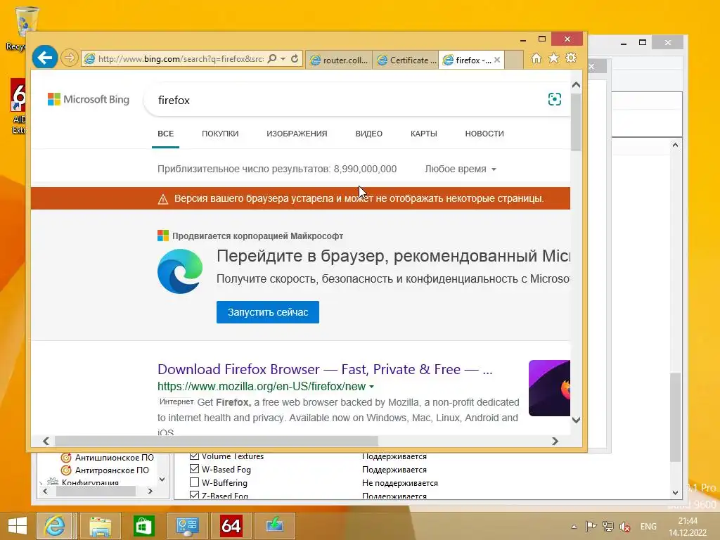Click the Internet Explorer forward arrow button
Screen dimensions: 720x540
click(x=70, y=58)
